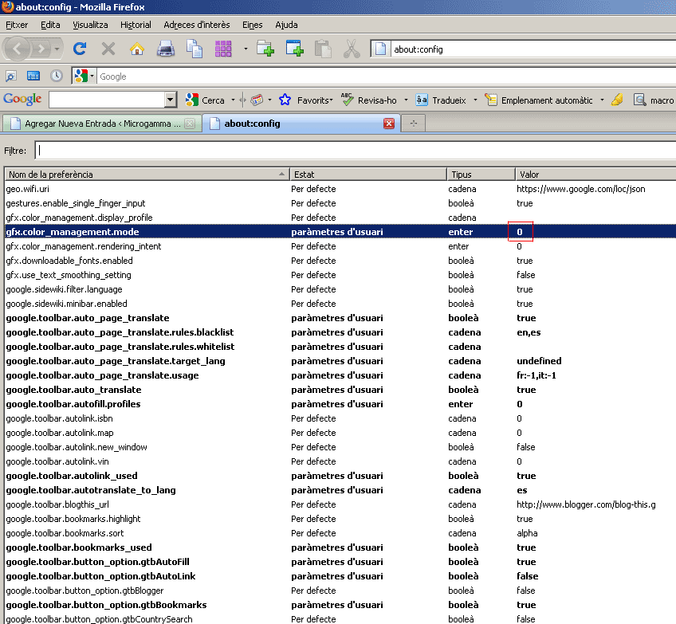Click the Back navigation arrow
The height and width of the screenshot is (624, 676).
point(18,49)
